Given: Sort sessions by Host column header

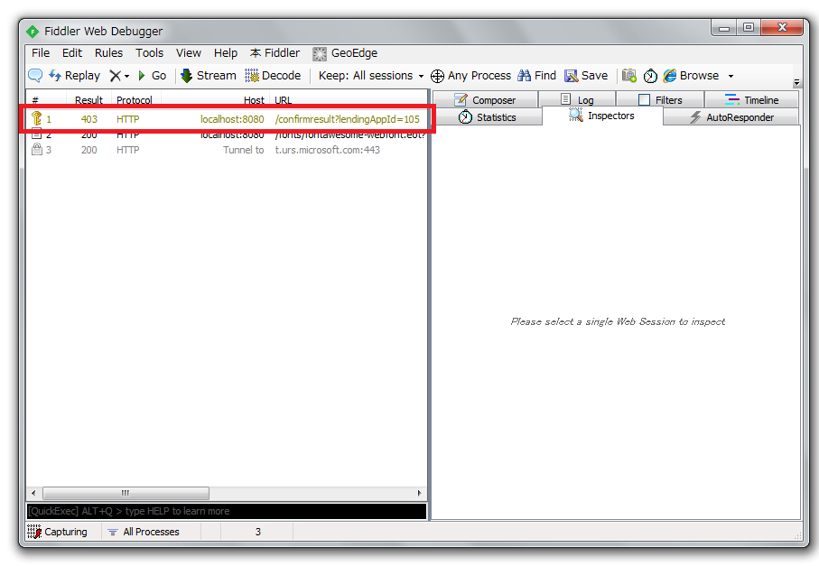Looking at the screenshot, I should (x=216, y=99).
